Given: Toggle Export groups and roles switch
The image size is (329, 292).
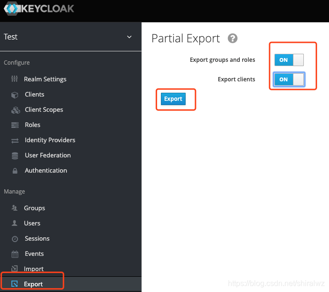Looking at the screenshot, I should click(x=289, y=60).
